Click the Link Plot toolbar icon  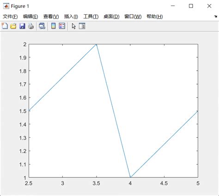pos(42,26)
